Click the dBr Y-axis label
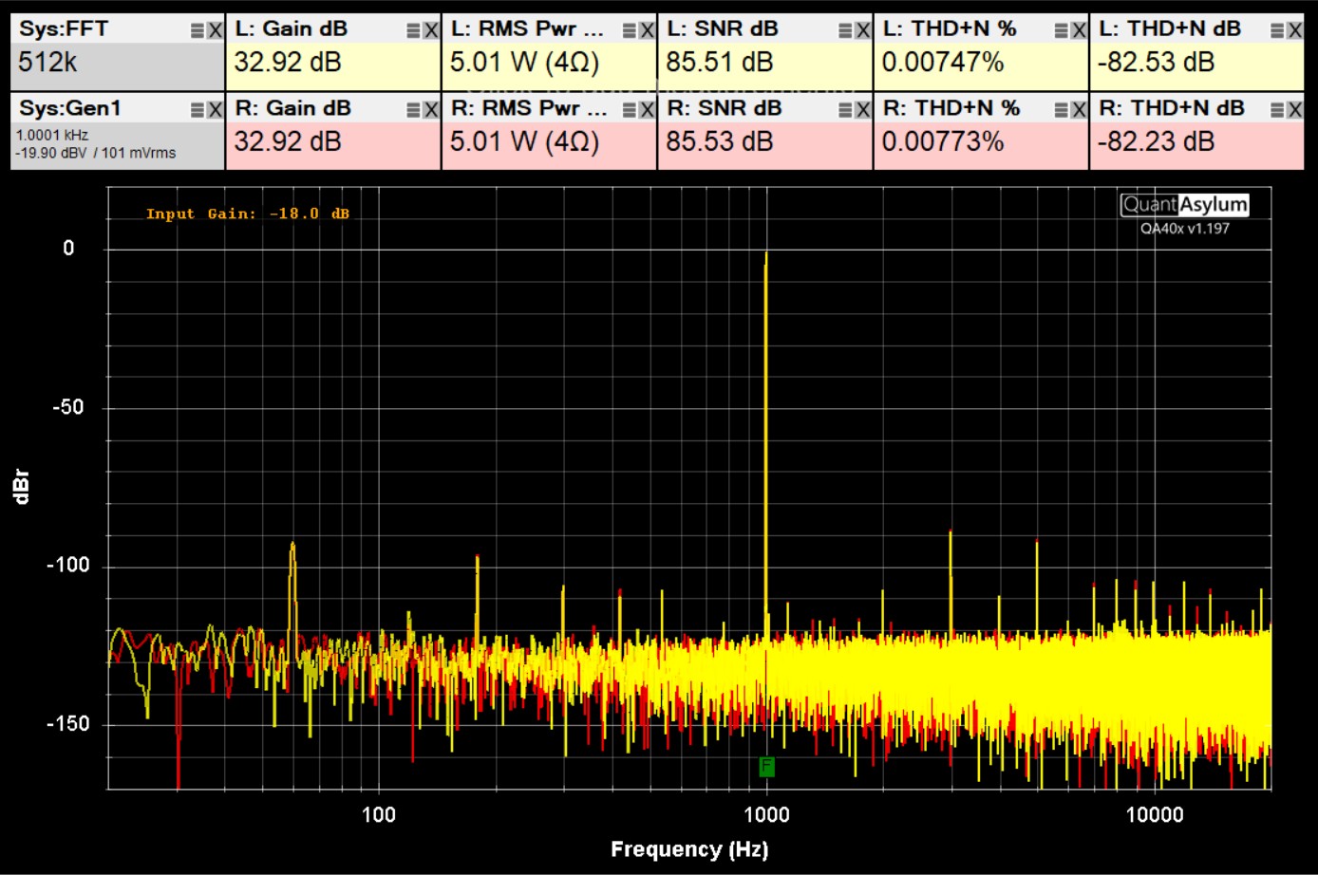Viewport: 1318px width, 875px height. tap(22, 486)
